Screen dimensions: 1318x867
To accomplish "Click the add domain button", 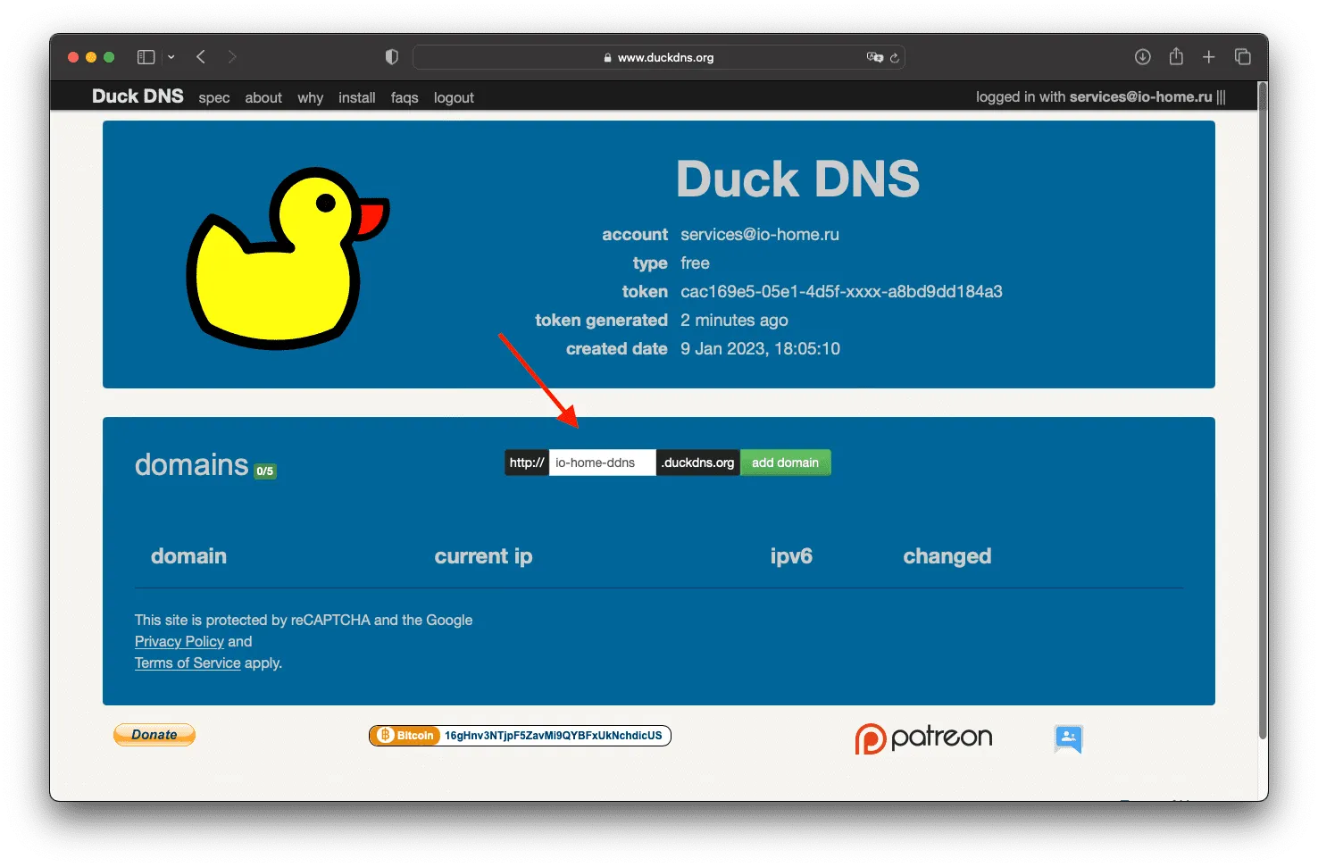I will coord(785,463).
